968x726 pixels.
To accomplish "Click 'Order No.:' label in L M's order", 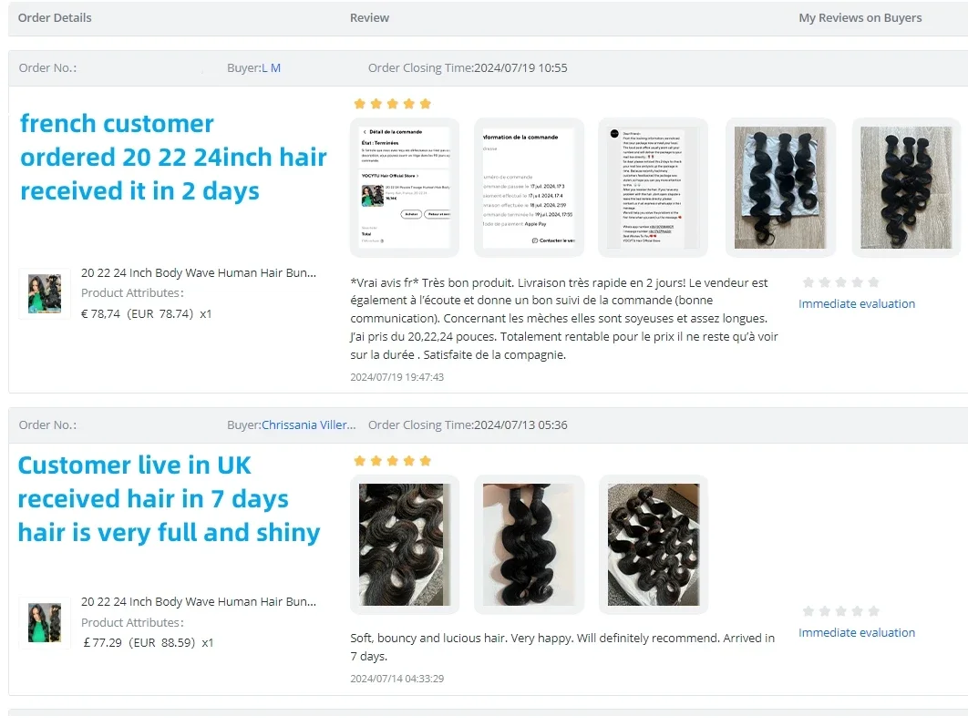I will (47, 67).
